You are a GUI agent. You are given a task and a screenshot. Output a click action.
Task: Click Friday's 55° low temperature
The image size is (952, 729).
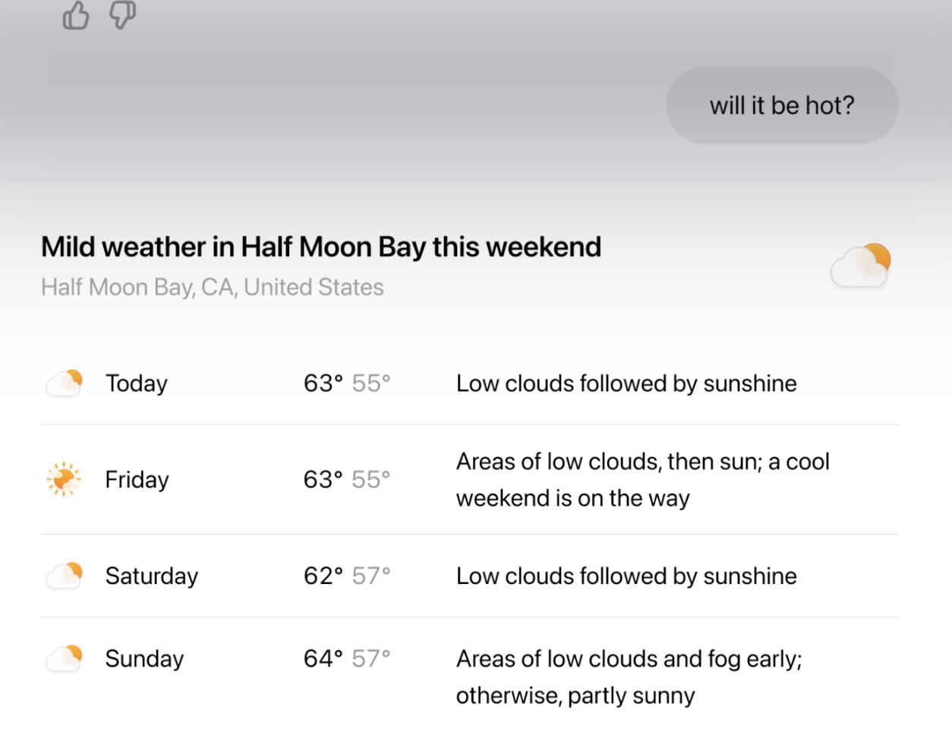point(371,480)
